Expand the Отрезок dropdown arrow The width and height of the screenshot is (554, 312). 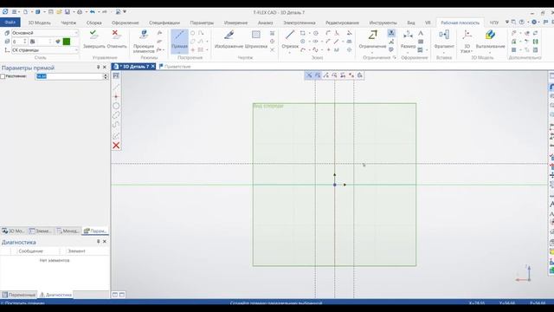pos(290,52)
